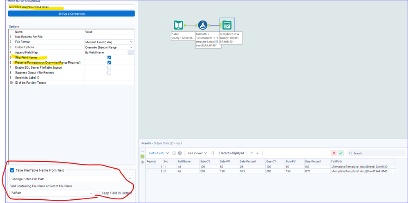Screen dimensions: 408x203
Task: Enable Suppress Output if No Records checkbox
Action: point(109,73)
